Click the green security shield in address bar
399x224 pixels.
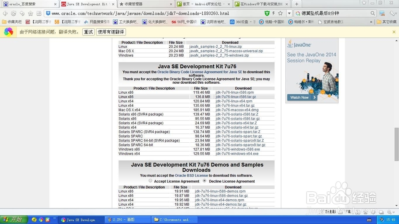[x=267, y=13]
